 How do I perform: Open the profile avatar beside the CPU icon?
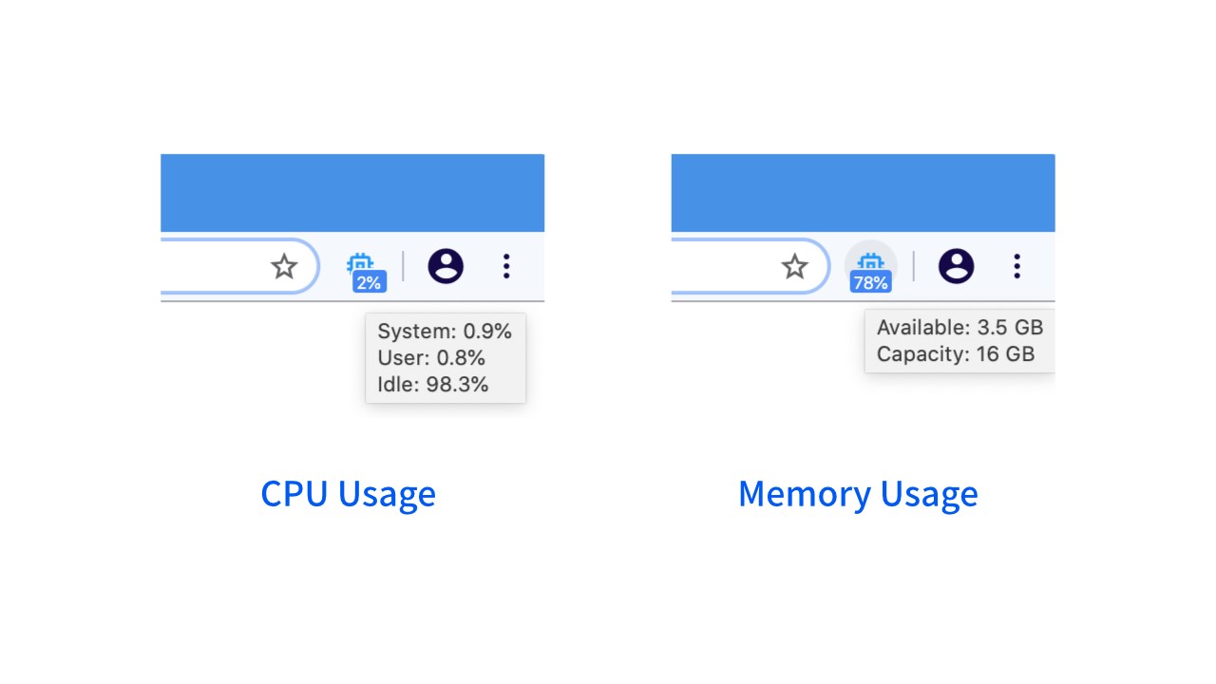point(446,266)
